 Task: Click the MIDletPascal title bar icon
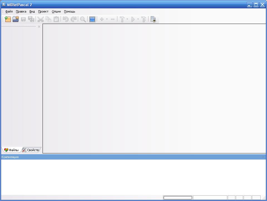click(x=4, y=4)
